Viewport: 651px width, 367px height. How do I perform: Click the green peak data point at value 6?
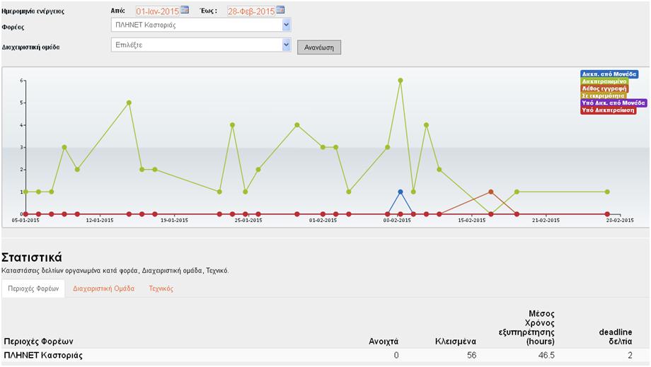coord(401,81)
